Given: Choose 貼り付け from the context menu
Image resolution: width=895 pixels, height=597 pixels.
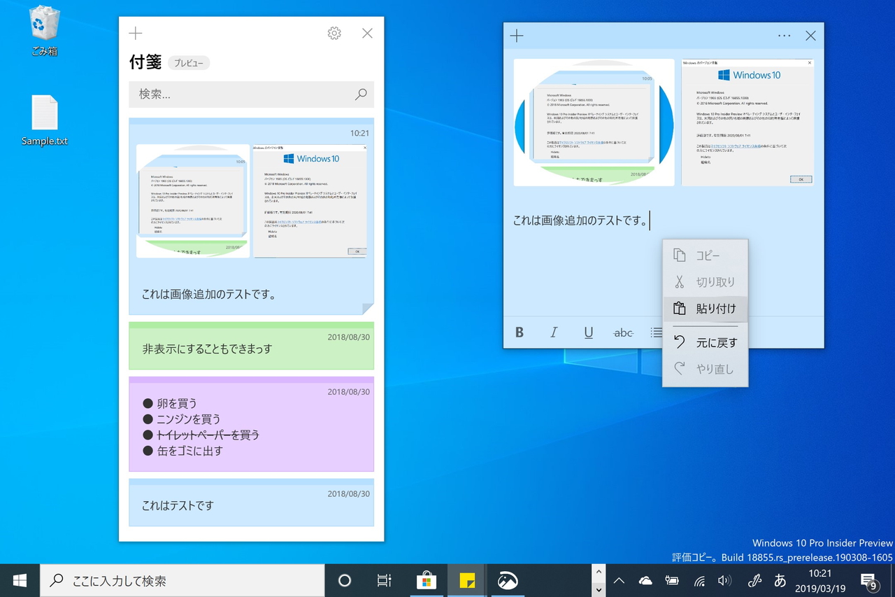Looking at the screenshot, I should (705, 309).
